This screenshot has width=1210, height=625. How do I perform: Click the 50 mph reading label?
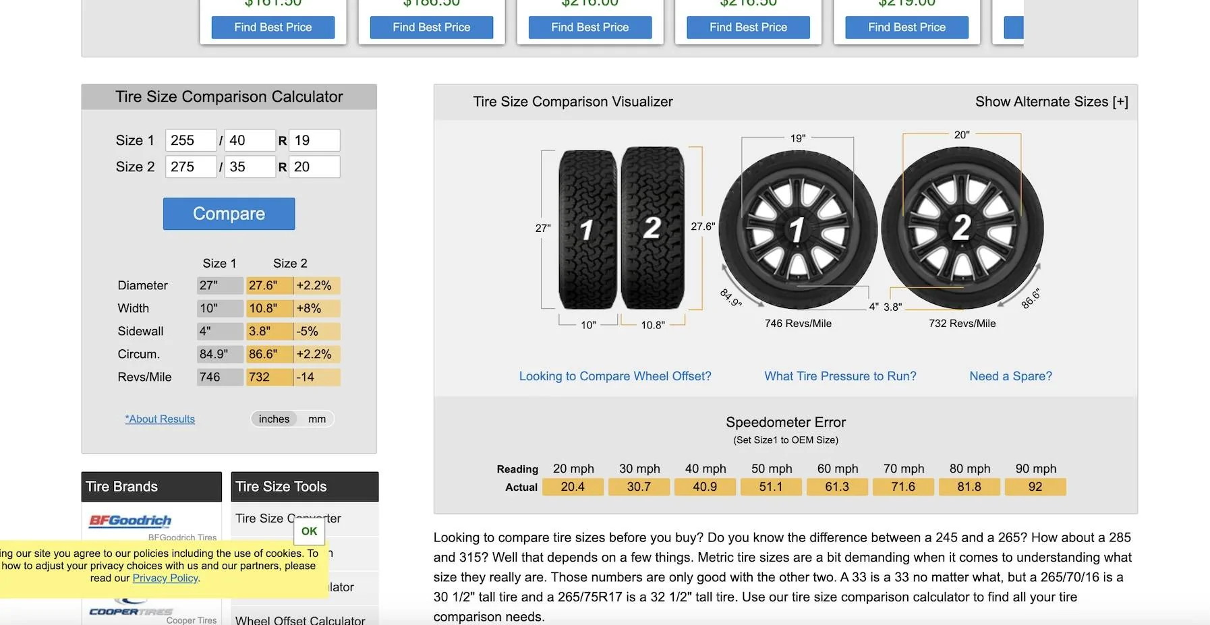772,469
